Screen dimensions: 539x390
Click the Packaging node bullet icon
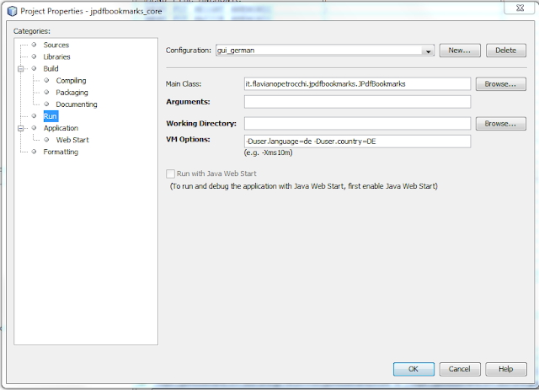[46, 92]
